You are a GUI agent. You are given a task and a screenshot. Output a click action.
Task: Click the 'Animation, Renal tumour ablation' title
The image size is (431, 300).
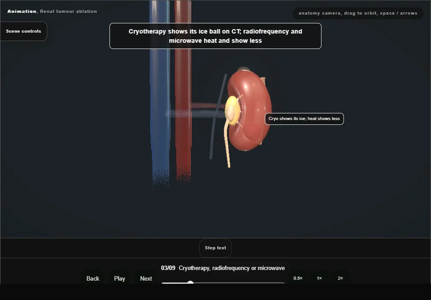point(52,11)
